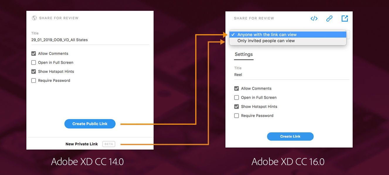Click the Title field containing Reel
Viewport: 389px width, 175px height.
click(291, 75)
